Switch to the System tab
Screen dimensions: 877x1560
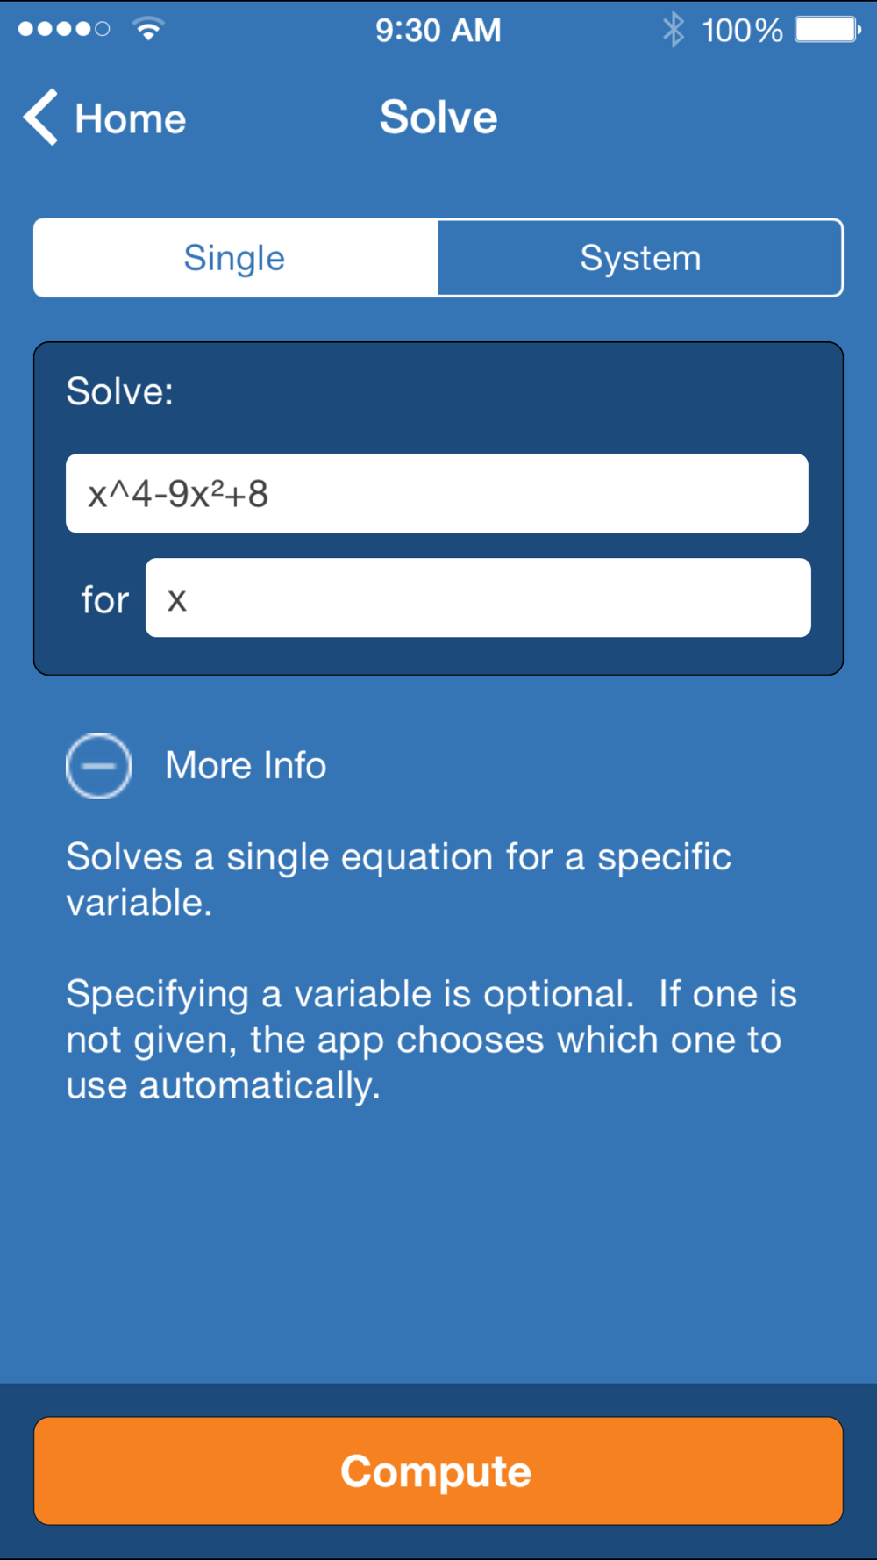click(640, 258)
